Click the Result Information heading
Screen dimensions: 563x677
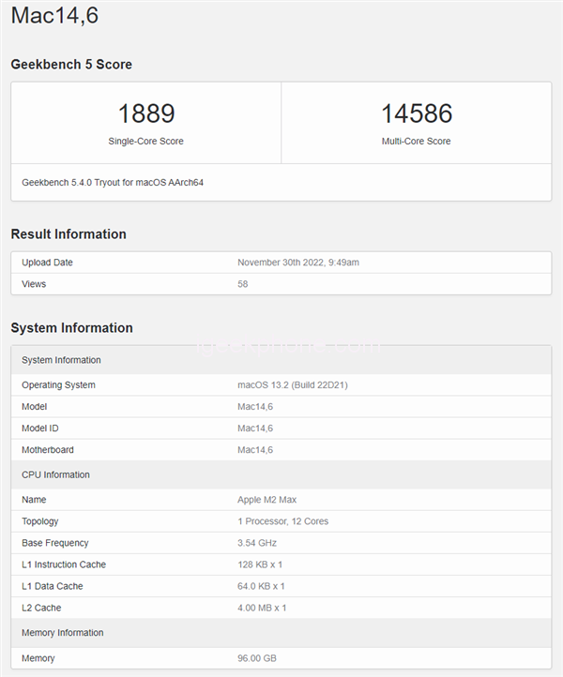tap(68, 234)
